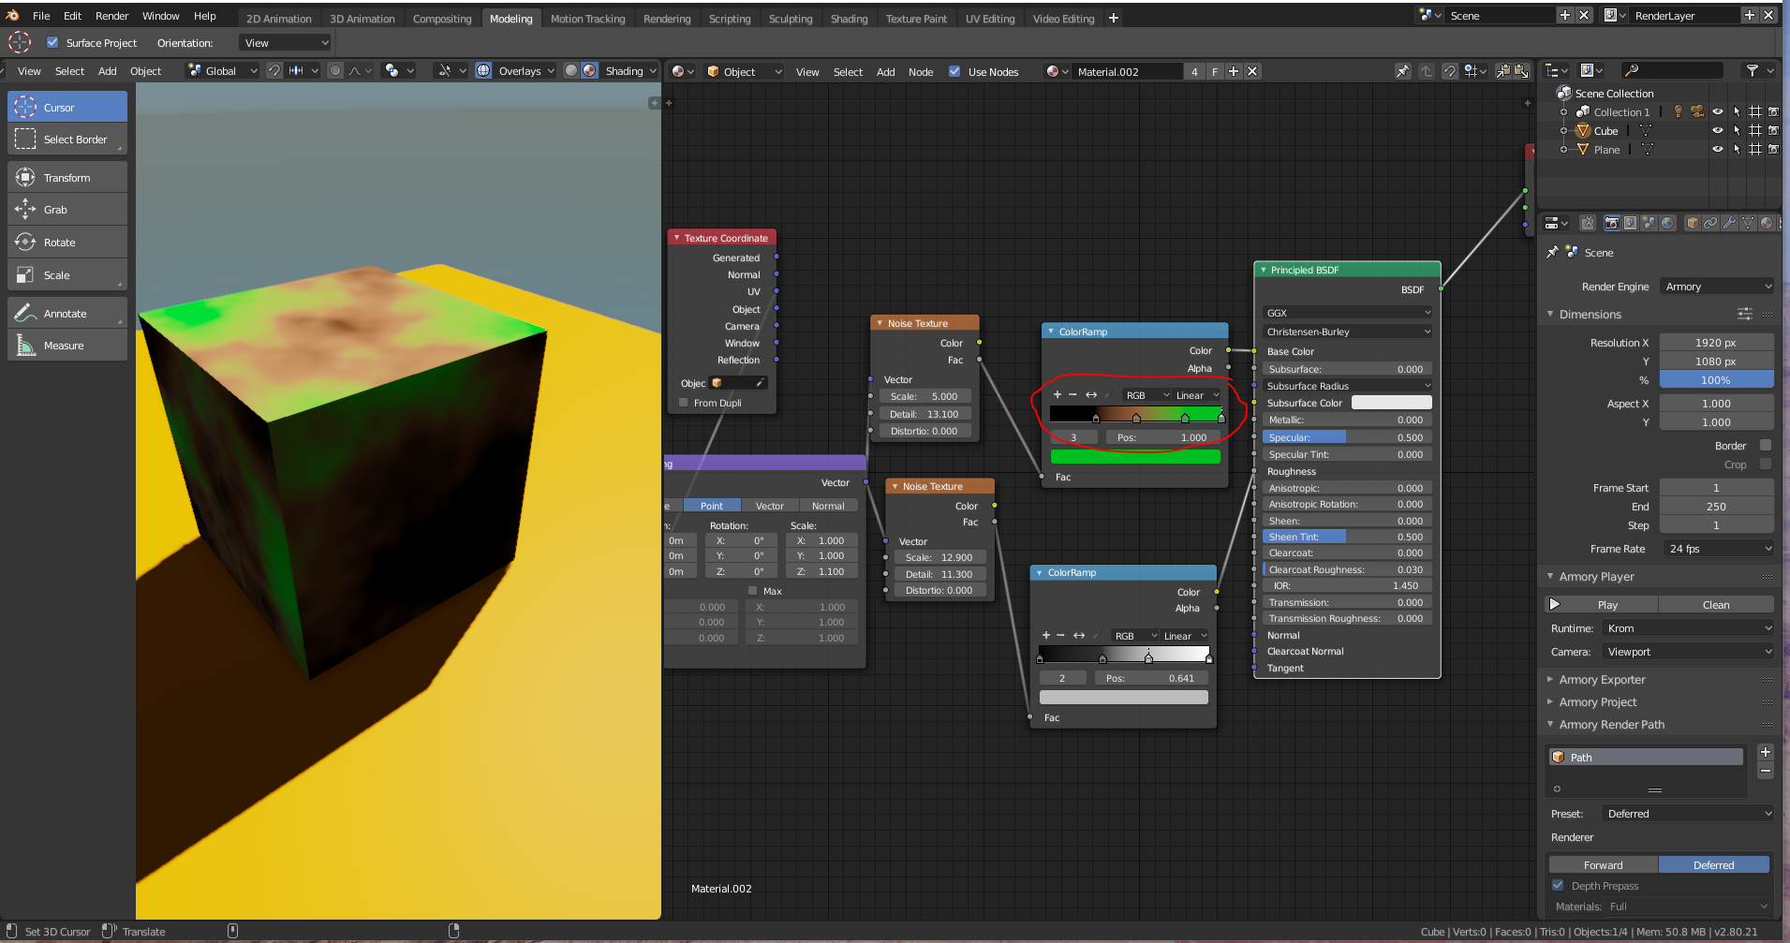The height and width of the screenshot is (943, 1790).
Task: Activate the Rotate tool
Action: pos(67,243)
